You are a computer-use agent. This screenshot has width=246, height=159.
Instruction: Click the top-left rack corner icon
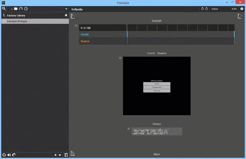coord(73,16)
